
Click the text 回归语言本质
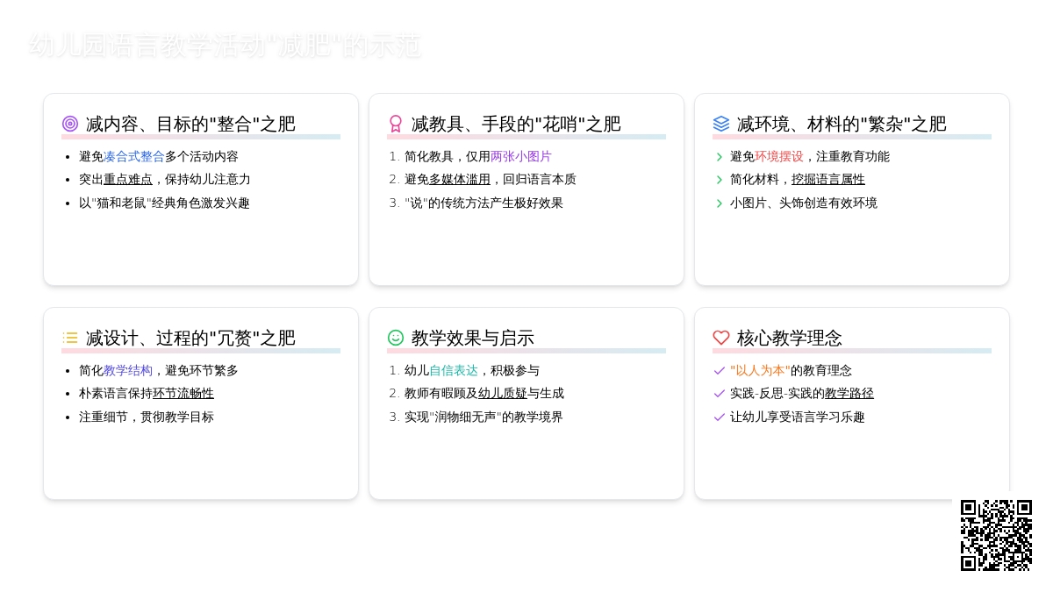540,180
